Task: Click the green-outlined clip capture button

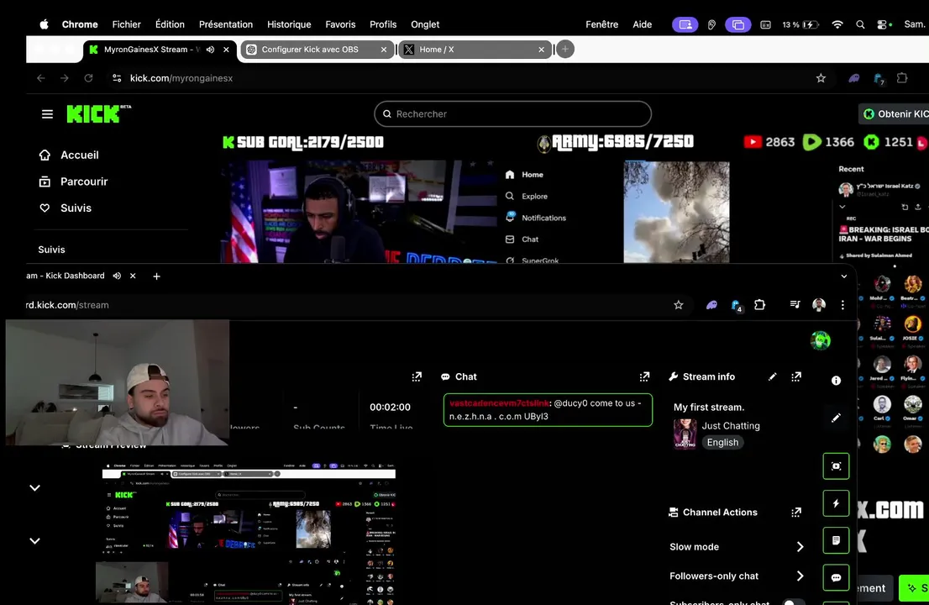Action: [x=836, y=466]
